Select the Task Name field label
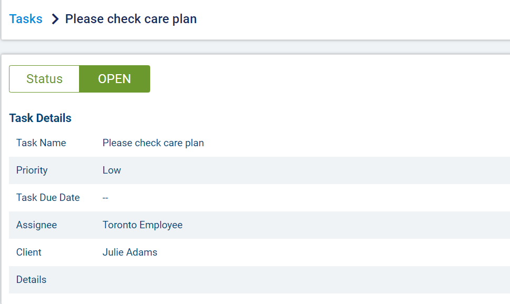Image resolution: width=510 pixels, height=304 pixels. pos(41,143)
